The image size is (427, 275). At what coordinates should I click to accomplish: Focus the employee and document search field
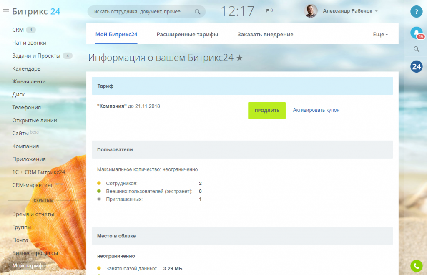(x=146, y=12)
